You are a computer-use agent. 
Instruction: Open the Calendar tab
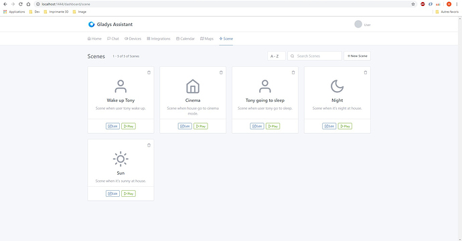[185, 39]
